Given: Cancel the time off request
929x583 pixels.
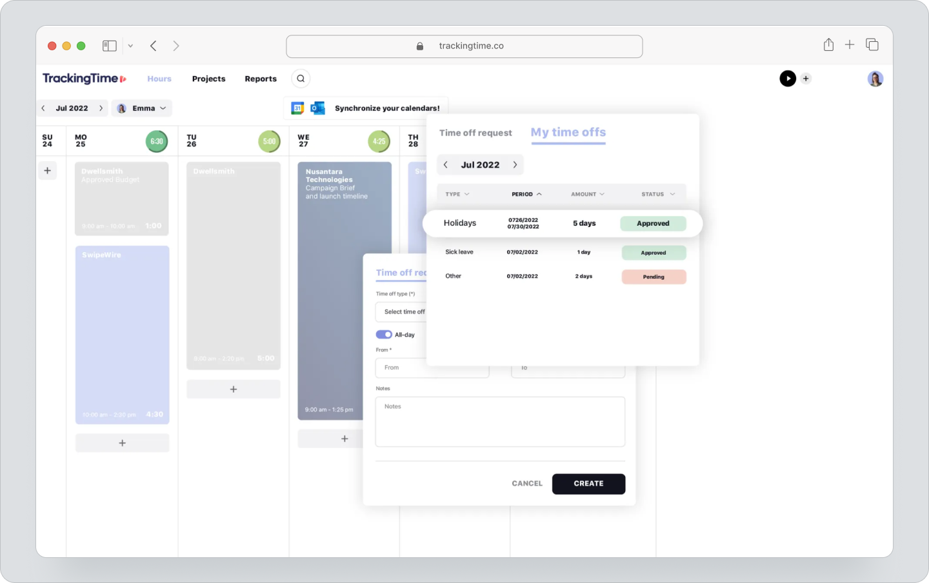Looking at the screenshot, I should [x=526, y=483].
